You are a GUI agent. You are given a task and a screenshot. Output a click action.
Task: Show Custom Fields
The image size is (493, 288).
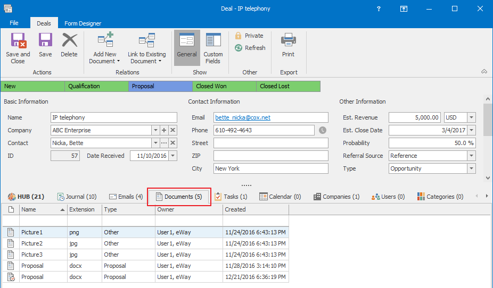coord(213,48)
